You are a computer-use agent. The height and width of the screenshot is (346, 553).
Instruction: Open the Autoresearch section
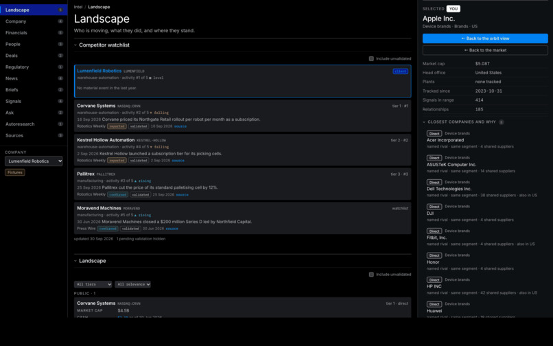tap(34, 124)
